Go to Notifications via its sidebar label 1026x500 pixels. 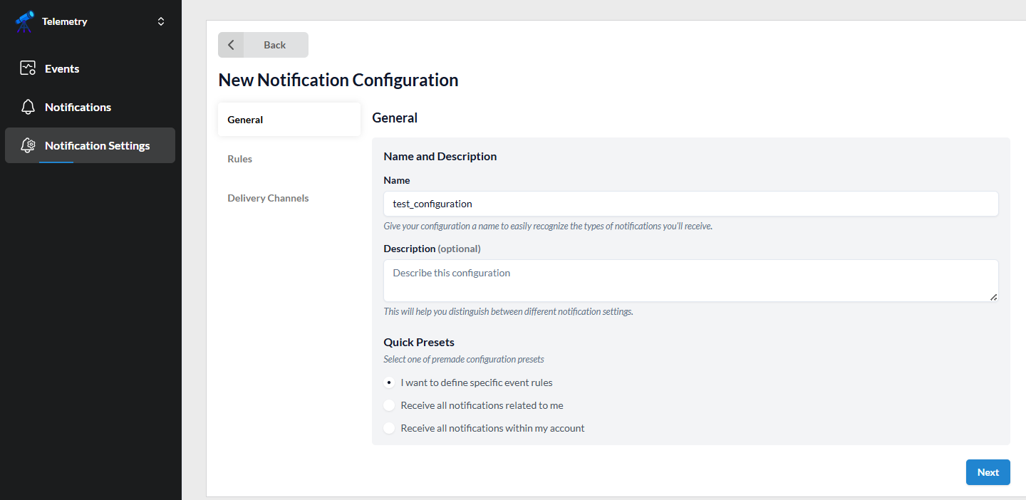(x=78, y=107)
